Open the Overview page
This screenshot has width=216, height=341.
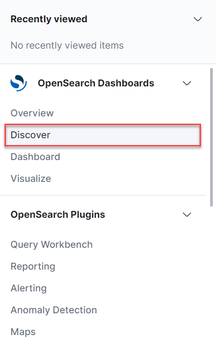(x=32, y=113)
